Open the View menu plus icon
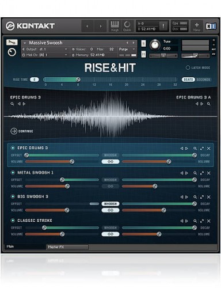Screen dimensions: 221x288 click(197, 26)
